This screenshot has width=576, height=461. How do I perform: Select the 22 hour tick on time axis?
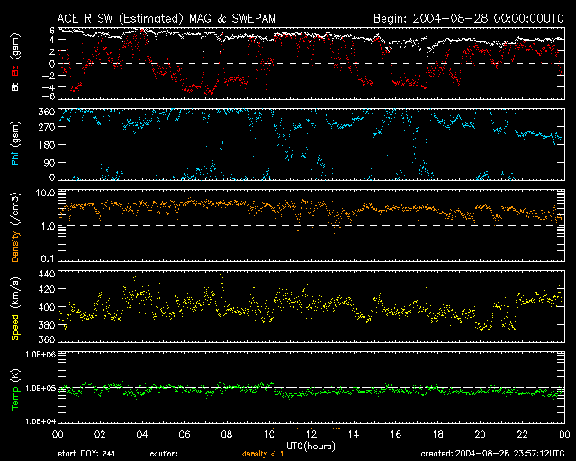pyautogui.click(x=522, y=433)
